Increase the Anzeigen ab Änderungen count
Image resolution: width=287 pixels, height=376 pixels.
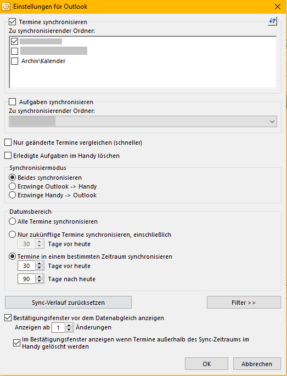69,325
